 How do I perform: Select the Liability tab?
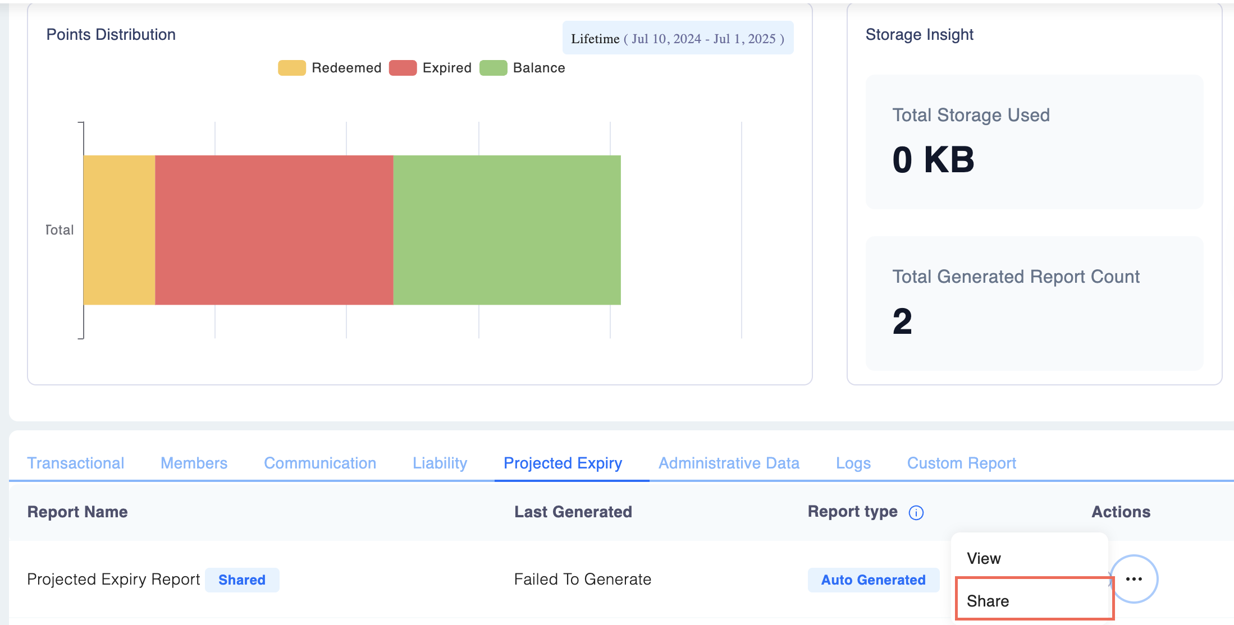tap(440, 463)
